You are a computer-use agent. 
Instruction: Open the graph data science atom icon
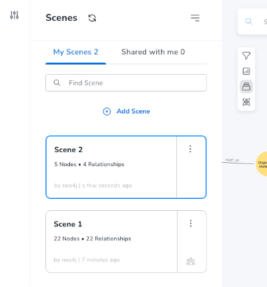(x=246, y=102)
